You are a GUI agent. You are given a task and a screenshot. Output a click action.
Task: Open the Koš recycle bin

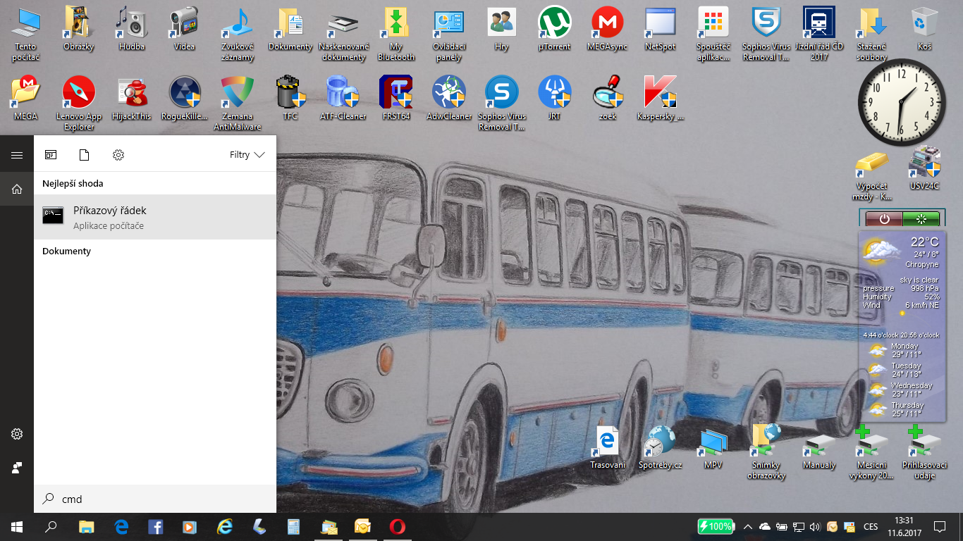(x=924, y=28)
